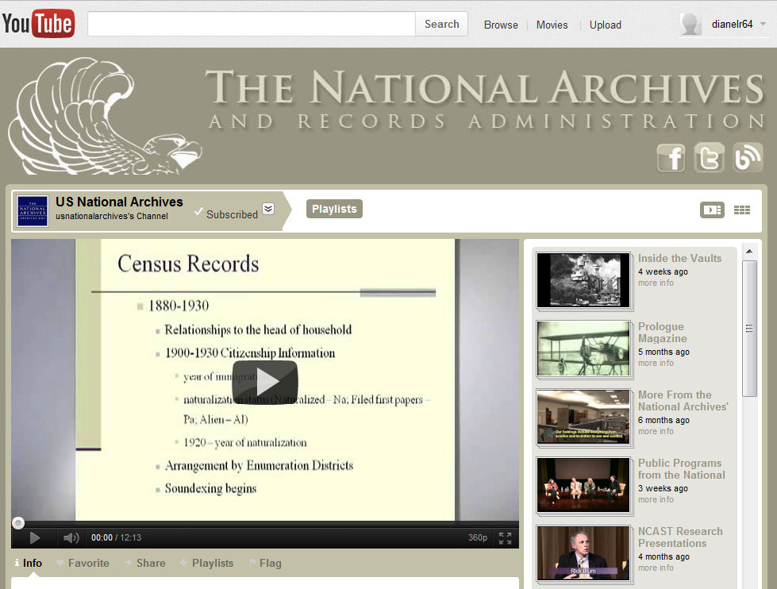
Task: Click the YouTube logo
Action: click(x=38, y=22)
